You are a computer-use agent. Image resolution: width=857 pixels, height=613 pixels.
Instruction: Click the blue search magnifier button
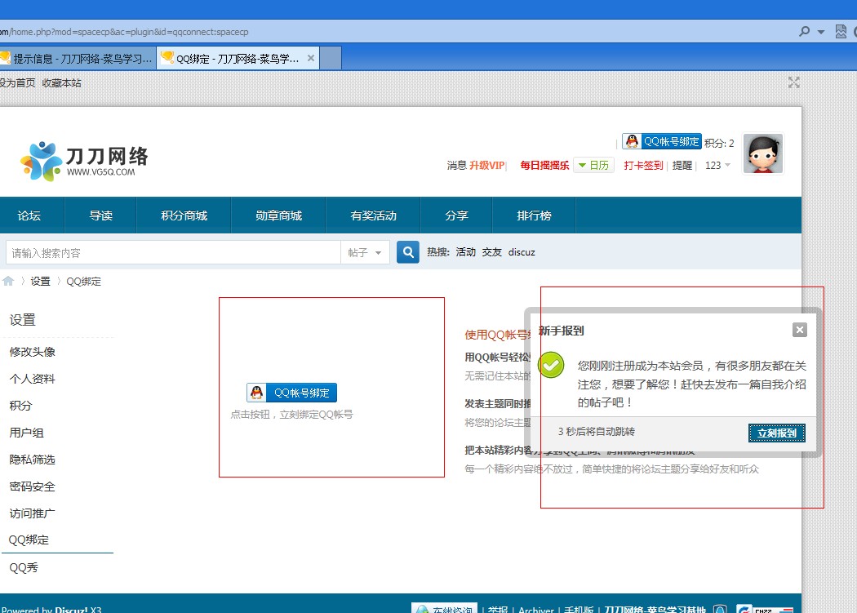click(x=408, y=252)
